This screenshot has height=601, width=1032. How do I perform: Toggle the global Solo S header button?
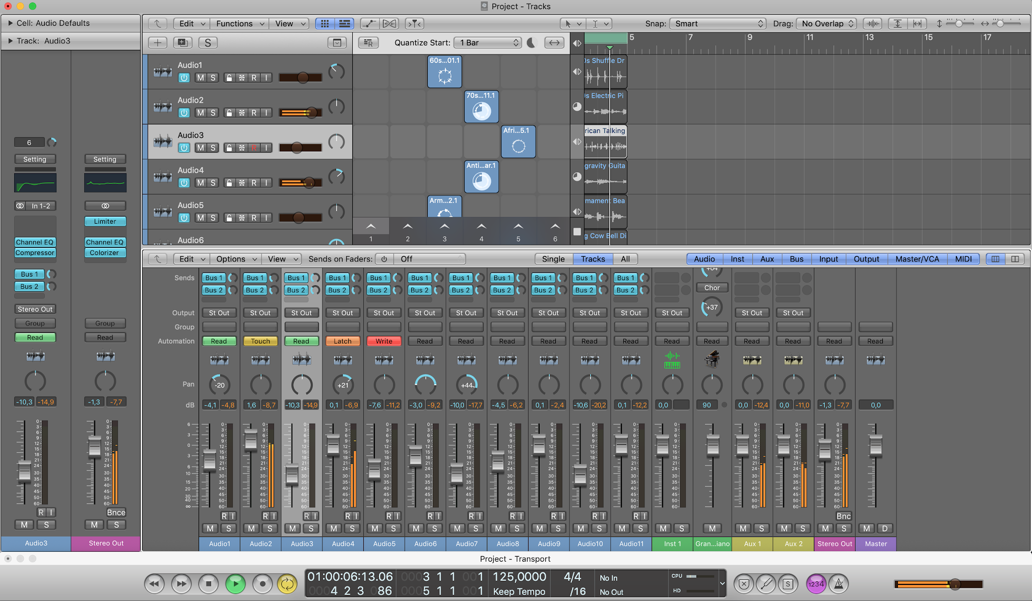tap(208, 43)
